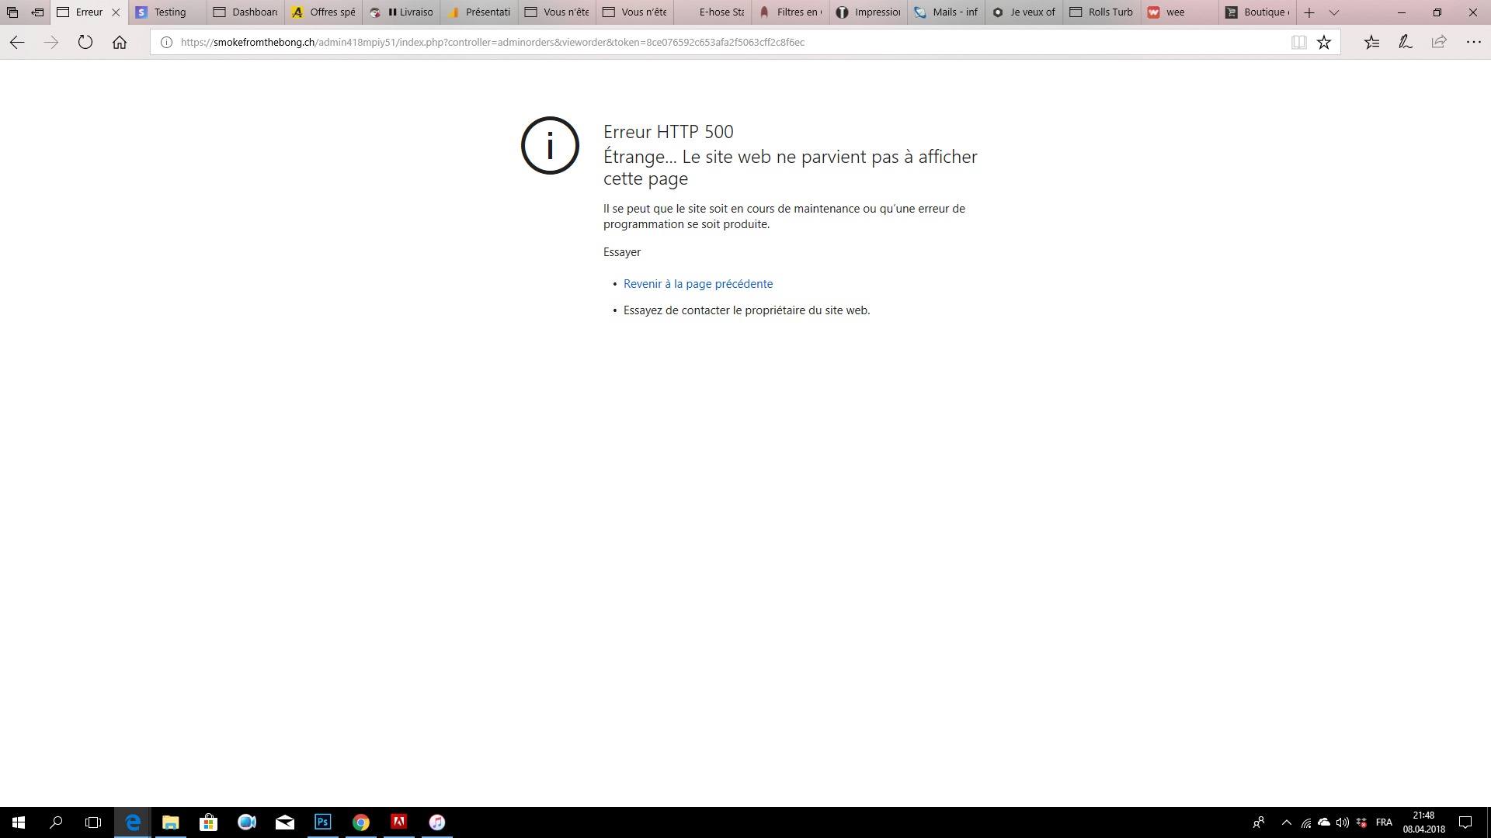Screen dimensions: 1491x838
Task: Show hidden system tray icons
Action: (1286, 822)
